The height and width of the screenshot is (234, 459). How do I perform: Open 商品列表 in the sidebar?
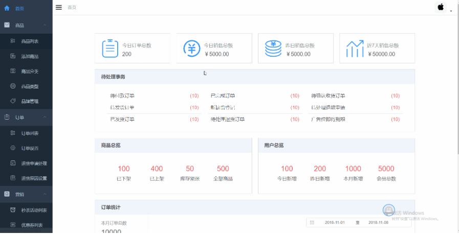(30, 41)
